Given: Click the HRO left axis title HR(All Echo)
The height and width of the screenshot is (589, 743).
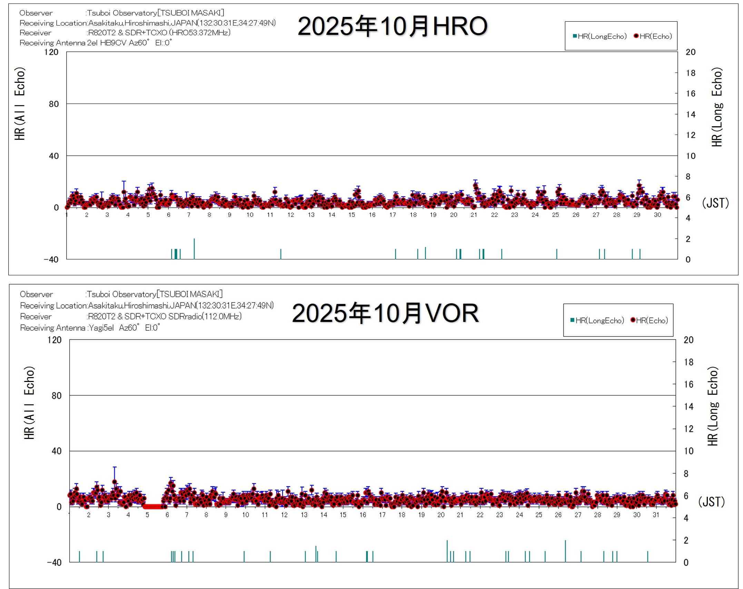Looking at the screenshot, I should 20,104.
